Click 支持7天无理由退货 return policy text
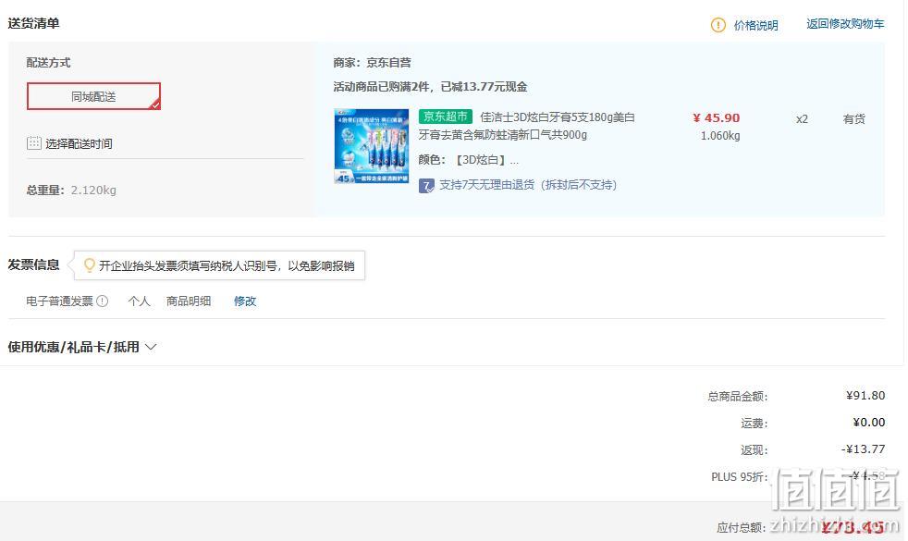The width and height of the screenshot is (908, 541). coord(528,185)
